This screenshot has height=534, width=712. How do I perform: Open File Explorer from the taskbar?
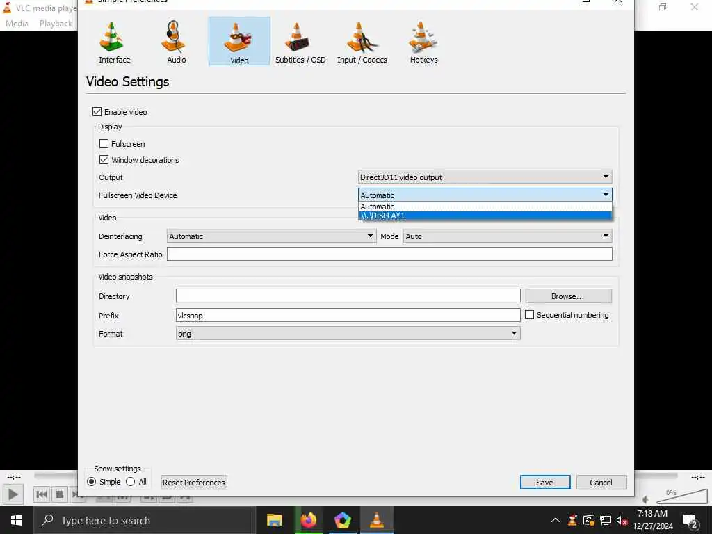pyautogui.click(x=274, y=520)
